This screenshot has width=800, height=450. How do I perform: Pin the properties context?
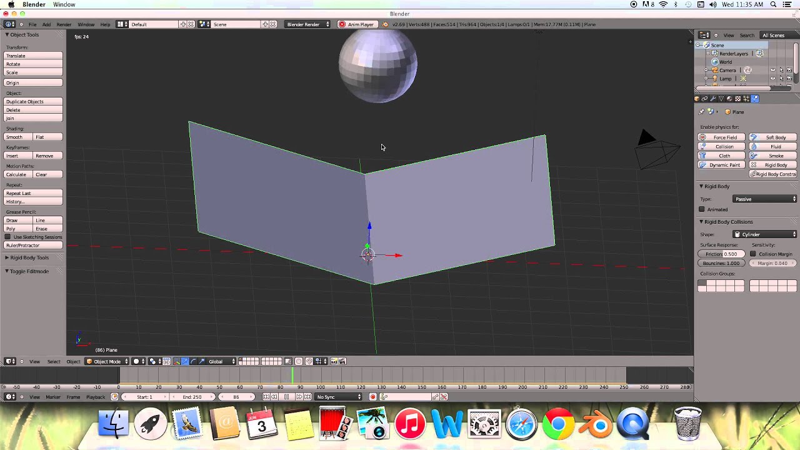pyautogui.click(x=701, y=112)
